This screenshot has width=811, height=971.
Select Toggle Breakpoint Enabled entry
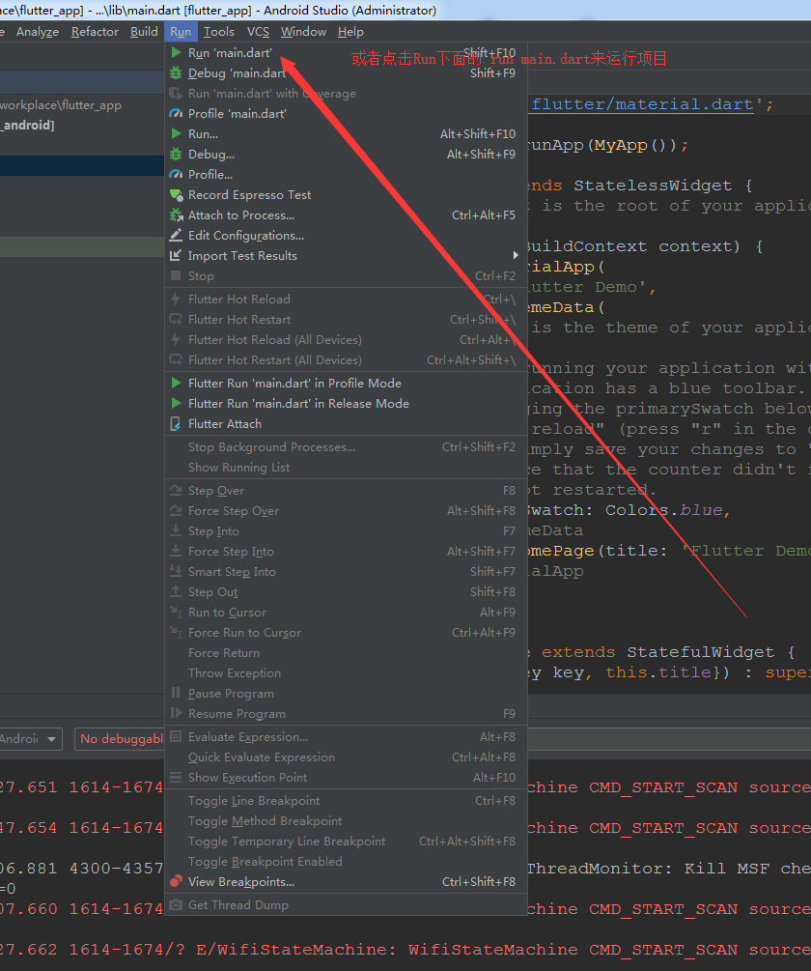click(346, 862)
